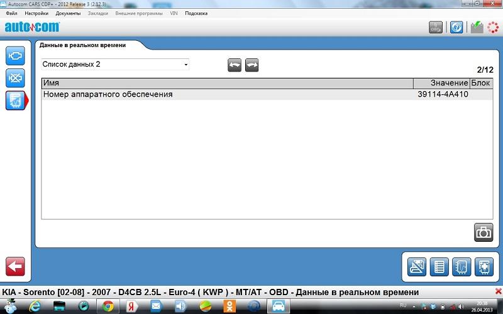The width and height of the screenshot is (503, 314).
Task: Click the print/save disabled icon at bottom right
Action: pos(417,266)
